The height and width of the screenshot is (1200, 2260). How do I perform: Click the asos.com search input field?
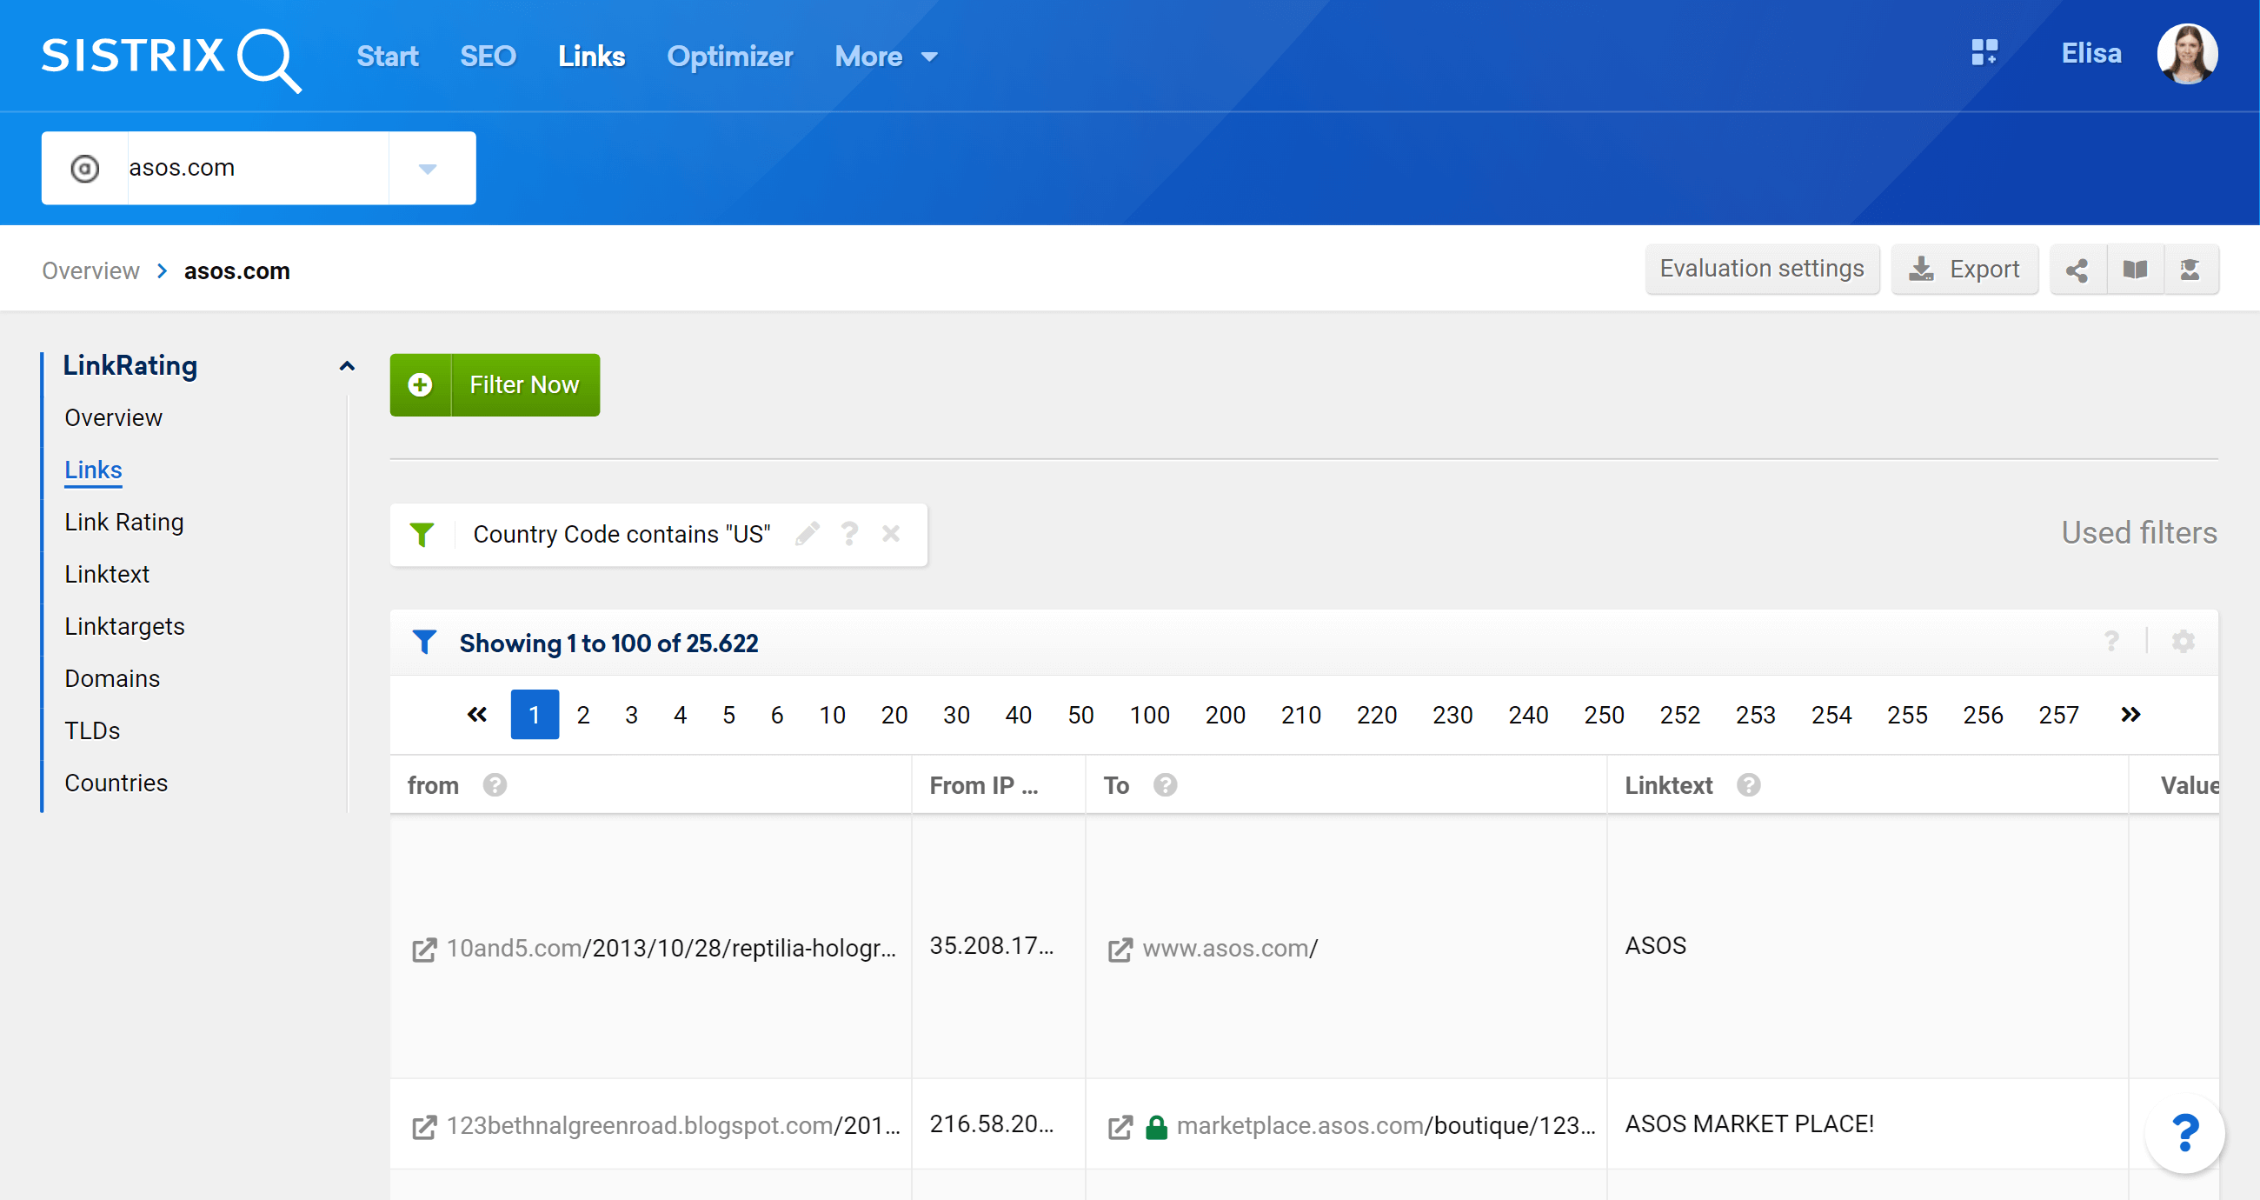coord(258,168)
